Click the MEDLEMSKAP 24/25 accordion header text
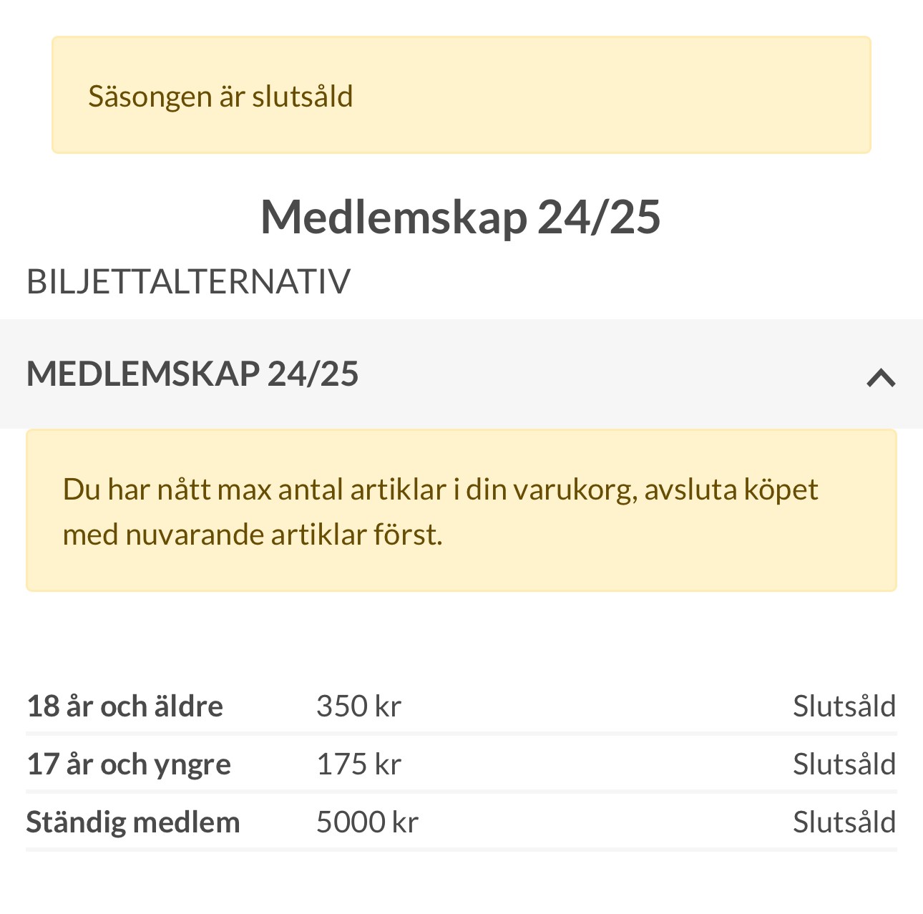 192,374
